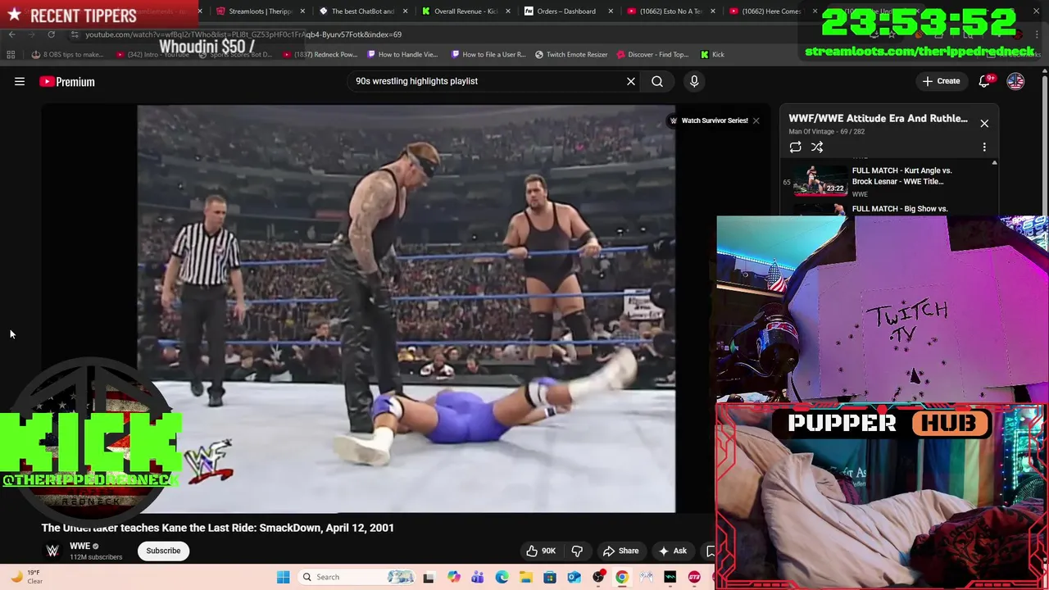1049x590 pixels.
Task: Dislike the Undertaker video
Action: point(577,551)
